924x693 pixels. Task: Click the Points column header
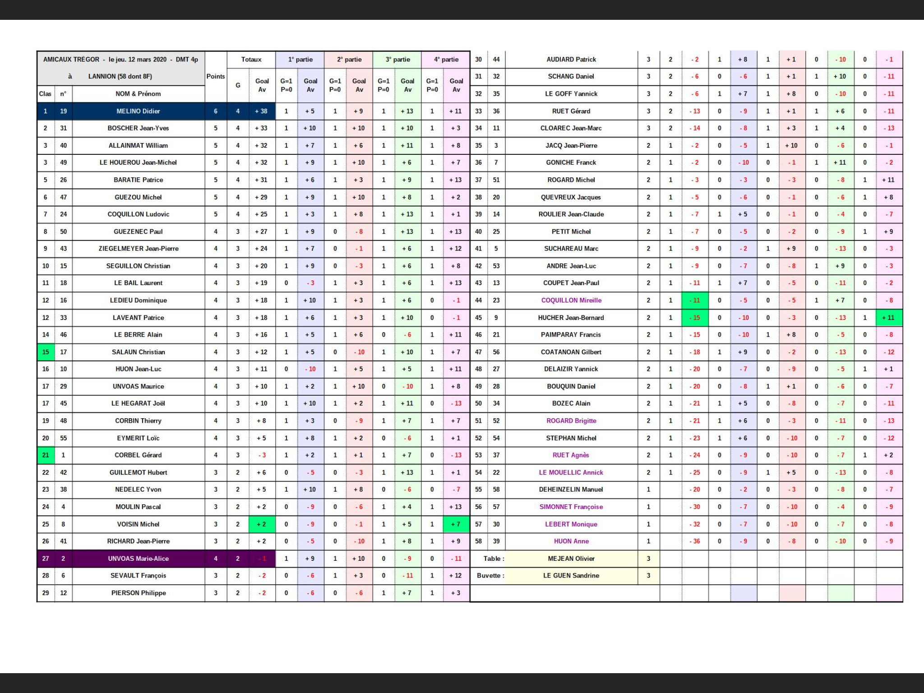pos(216,76)
